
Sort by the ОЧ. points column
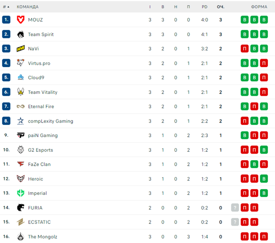[220, 7]
